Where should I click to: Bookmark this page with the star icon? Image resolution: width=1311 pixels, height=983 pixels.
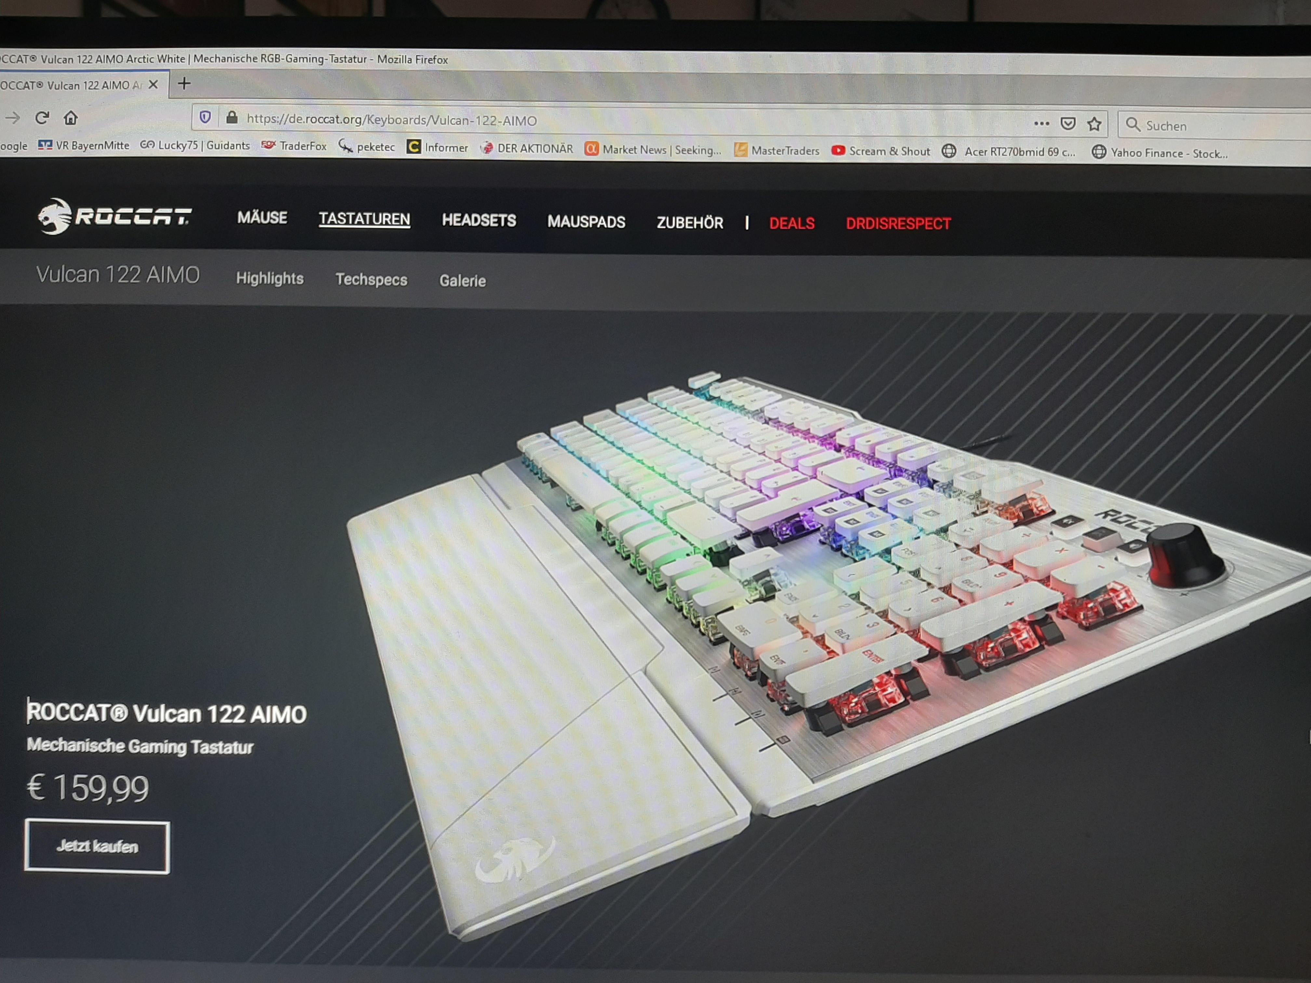pyautogui.click(x=1094, y=124)
